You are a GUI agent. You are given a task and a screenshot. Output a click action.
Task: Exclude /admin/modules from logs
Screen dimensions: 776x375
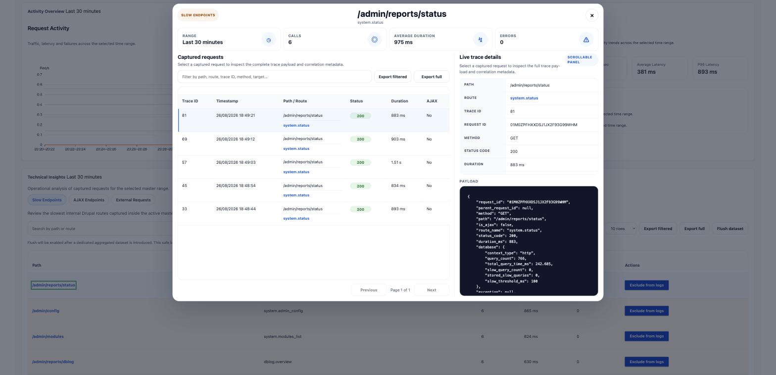(x=646, y=336)
